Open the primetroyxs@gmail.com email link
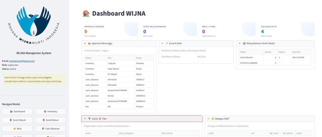 click(x=22, y=61)
